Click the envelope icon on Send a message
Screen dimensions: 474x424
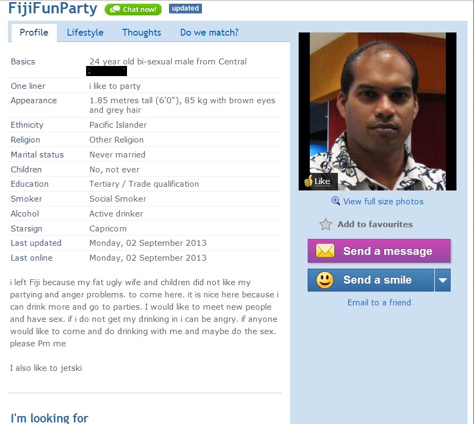click(325, 251)
